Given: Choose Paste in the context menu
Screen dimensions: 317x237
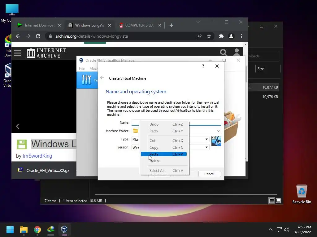Looking at the screenshot, I should pos(163,154).
